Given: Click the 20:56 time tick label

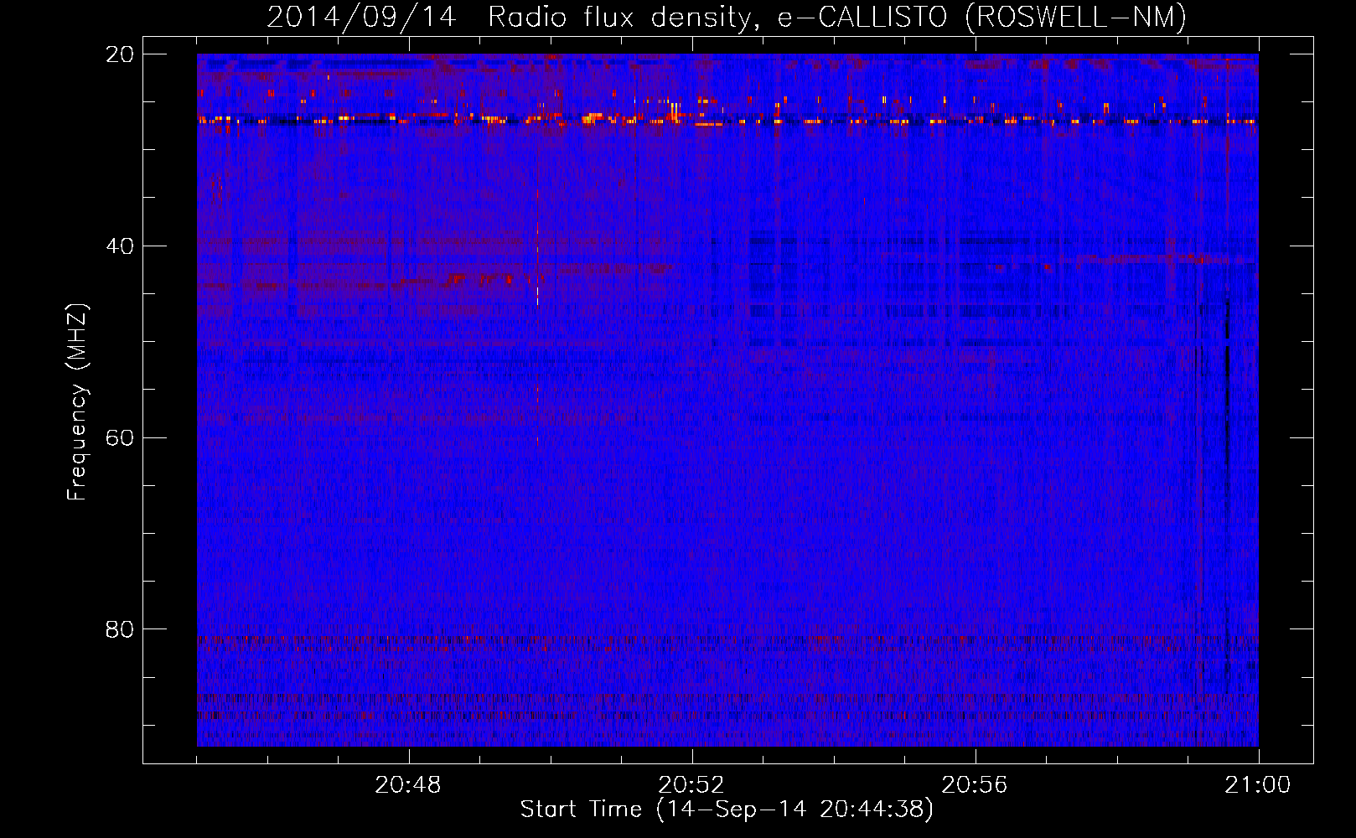Looking at the screenshot, I should tap(975, 785).
